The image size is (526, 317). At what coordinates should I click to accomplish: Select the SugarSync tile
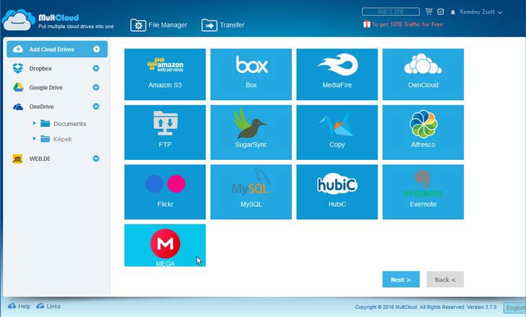[x=251, y=132]
